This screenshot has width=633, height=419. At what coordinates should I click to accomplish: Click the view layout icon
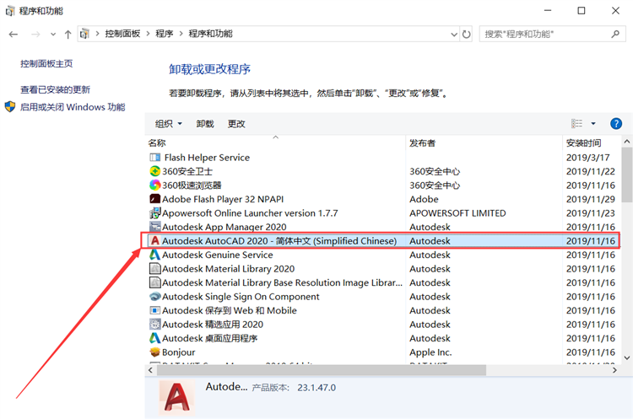click(x=576, y=123)
